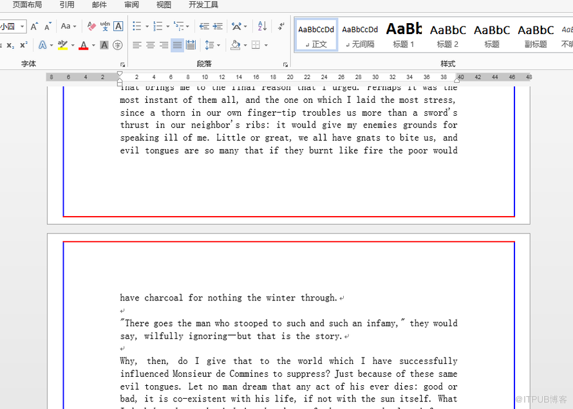Click the Shrink Font icon
Image resolution: width=573 pixels, height=409 pixels.
[48, 26]
